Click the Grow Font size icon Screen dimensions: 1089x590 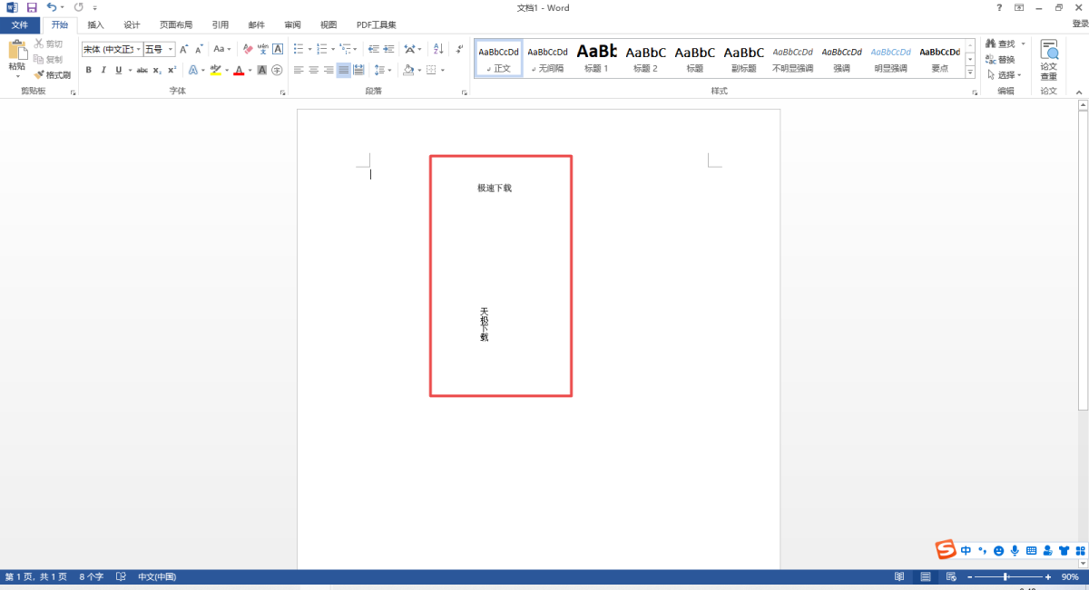[x=183, y=49]
